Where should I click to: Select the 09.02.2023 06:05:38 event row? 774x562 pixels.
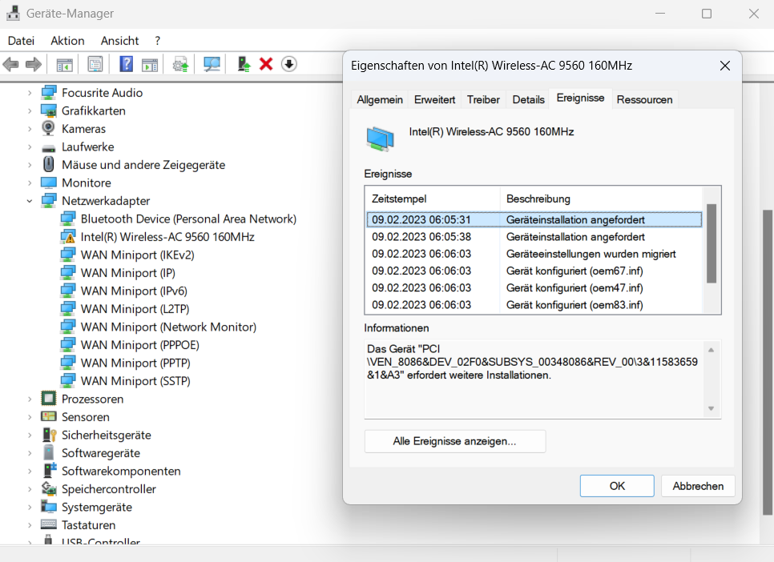tap(534, 237)
